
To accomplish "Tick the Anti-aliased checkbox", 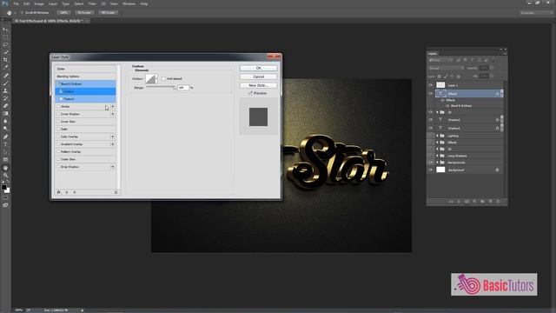I will click(x=163, y=78).
